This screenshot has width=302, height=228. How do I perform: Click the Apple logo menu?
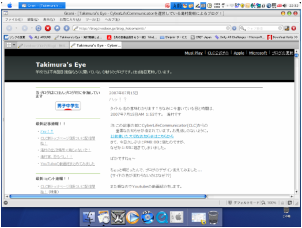pos(10,5)
